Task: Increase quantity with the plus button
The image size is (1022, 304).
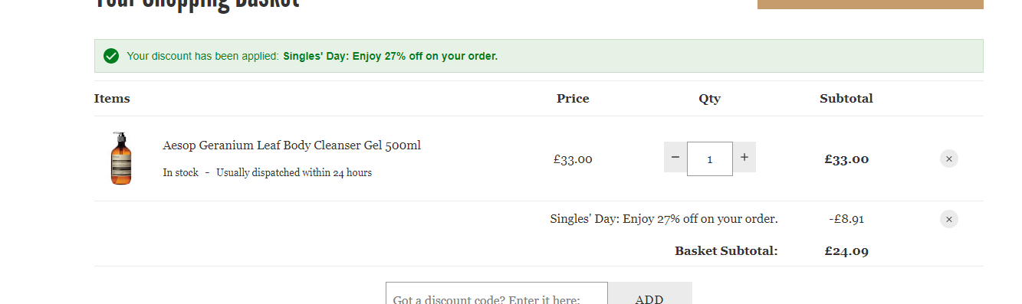Action: pyautogui.click(x=744, y=158)
